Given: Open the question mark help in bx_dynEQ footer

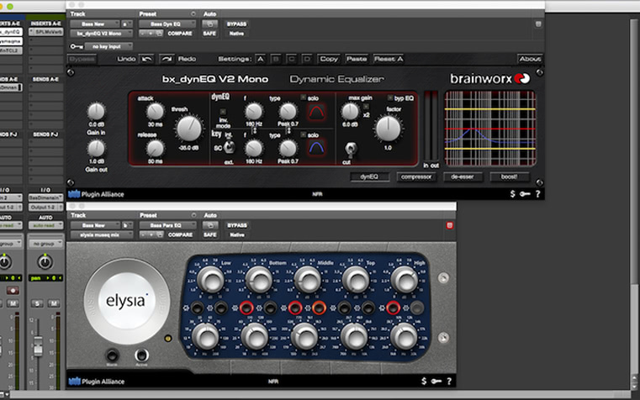Looking at the screenshot, I should pos(538,194).
